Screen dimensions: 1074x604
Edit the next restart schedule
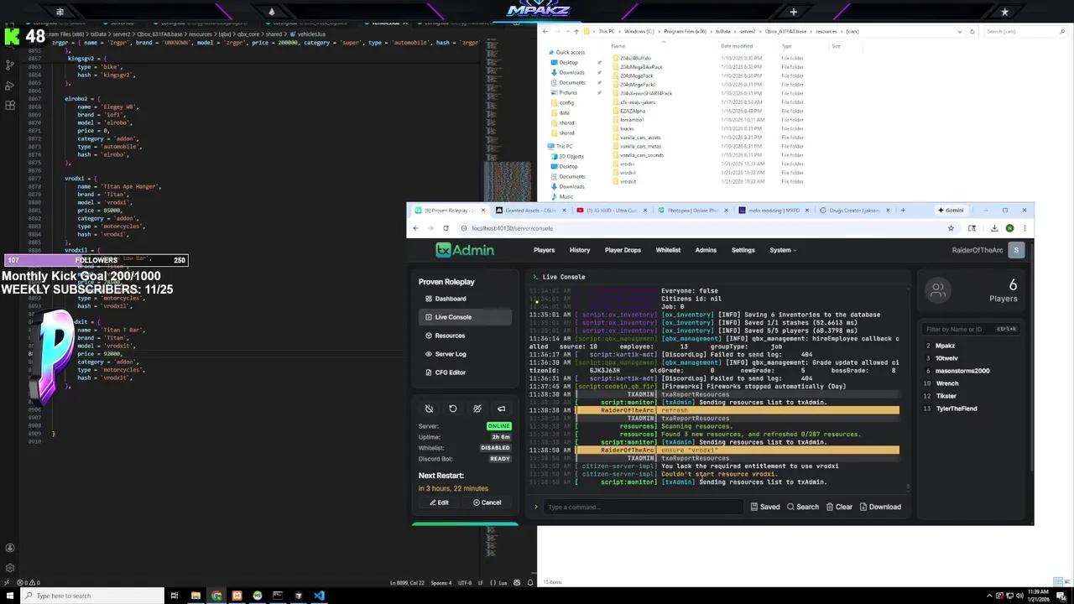click(439, 502)
